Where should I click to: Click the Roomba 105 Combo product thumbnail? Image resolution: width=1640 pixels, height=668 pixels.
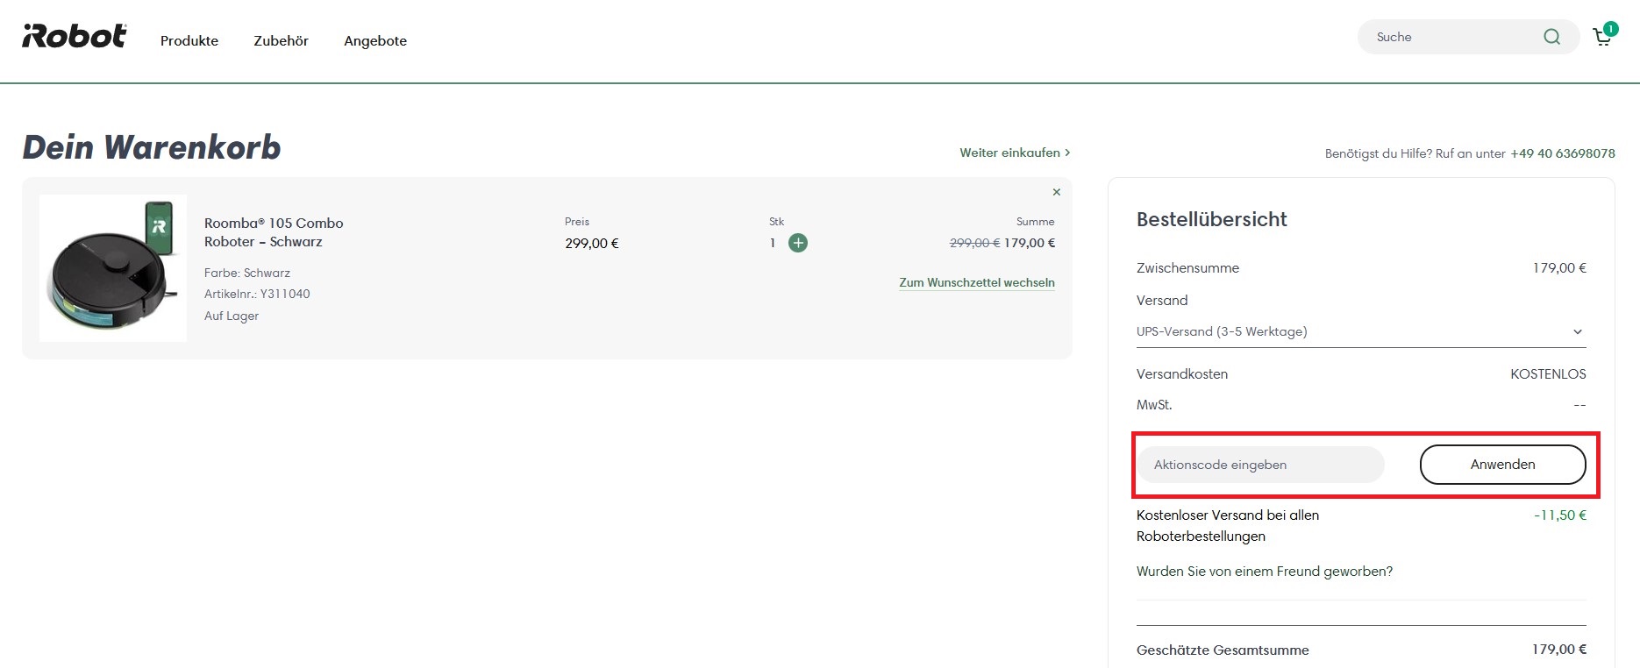tap(113, 268)
